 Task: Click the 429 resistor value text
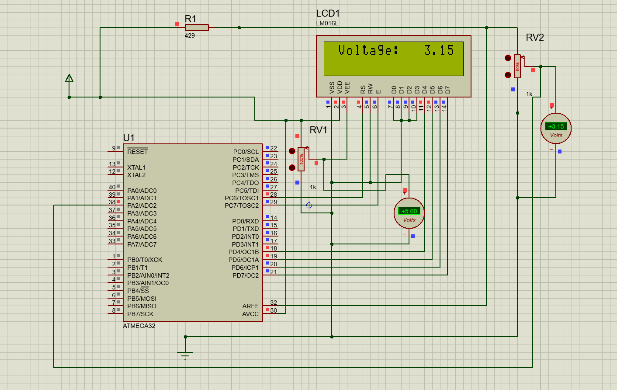click(190, 35)
